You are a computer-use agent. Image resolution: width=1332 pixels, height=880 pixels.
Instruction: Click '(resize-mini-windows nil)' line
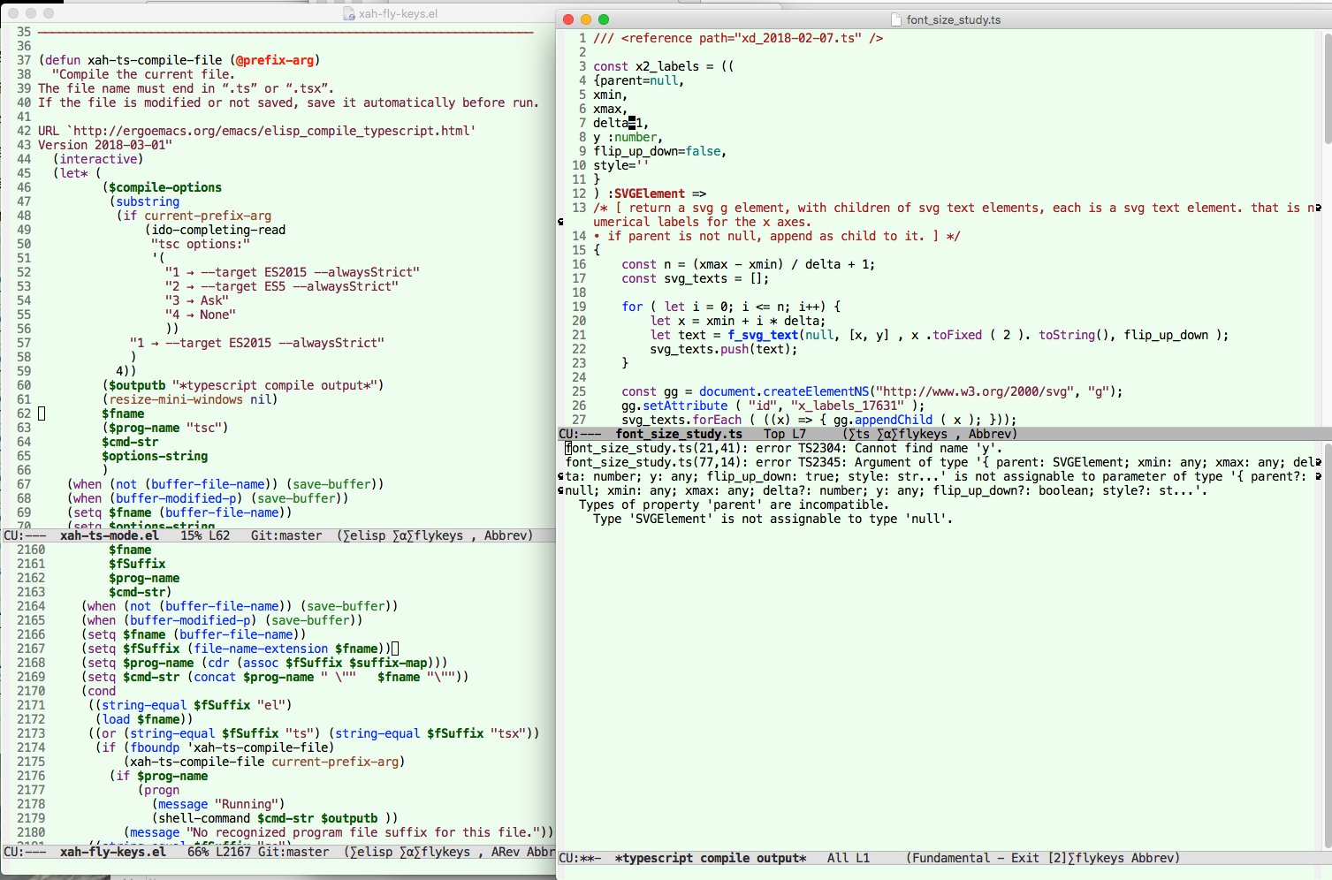coord(190,399)
